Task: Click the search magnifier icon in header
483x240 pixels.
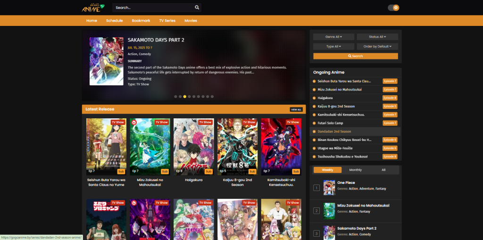Action: 197,8
